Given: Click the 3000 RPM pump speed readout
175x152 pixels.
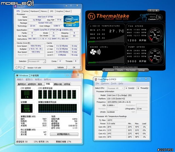Looking at the screenshot, I should 137,62.
